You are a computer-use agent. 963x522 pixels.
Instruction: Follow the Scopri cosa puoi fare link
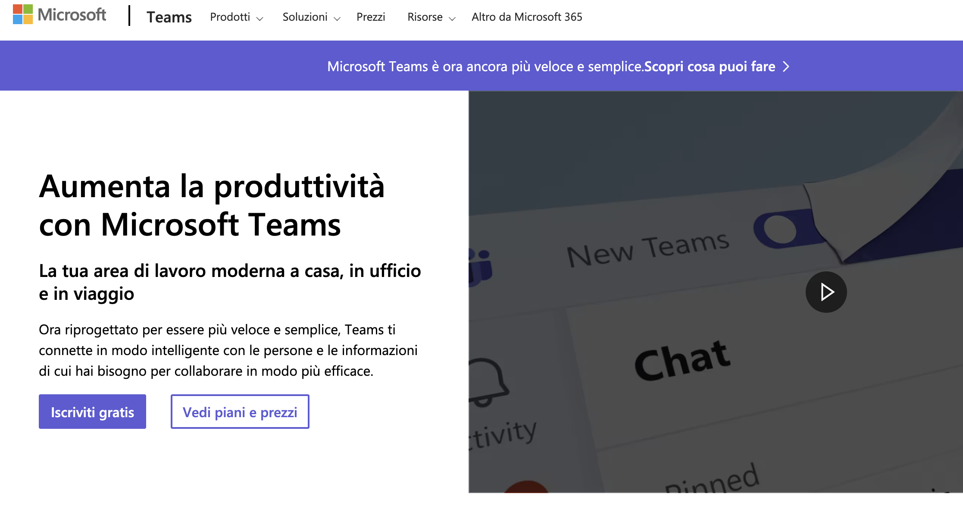[x=710, y=66]
